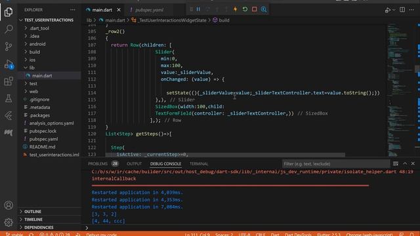The image size is (420, 236).
Task: Maximize the panel with the chevron up
Action: [x=405, y=163]
